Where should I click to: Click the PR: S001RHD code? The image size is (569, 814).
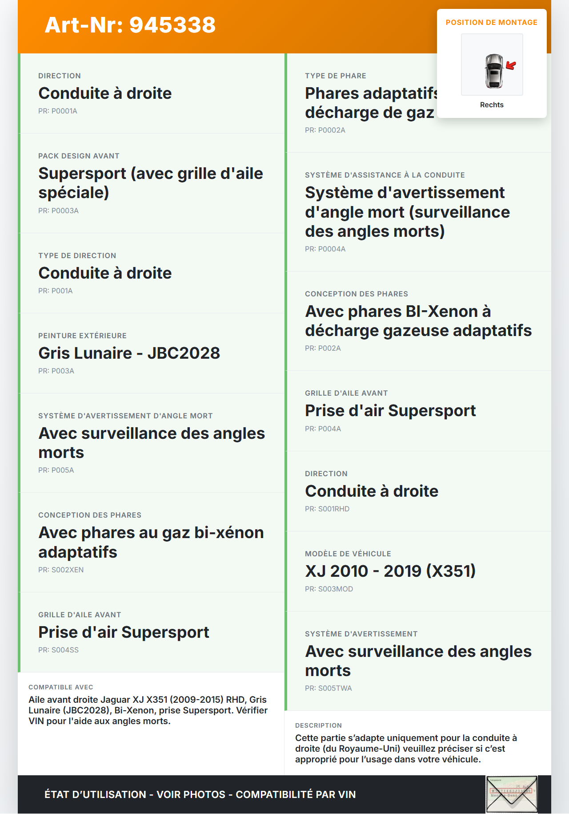click(x=327, y=509)
